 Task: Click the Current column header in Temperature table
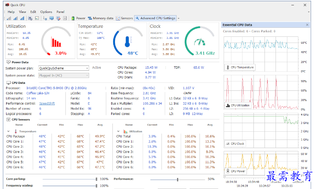tap(43, 125)
